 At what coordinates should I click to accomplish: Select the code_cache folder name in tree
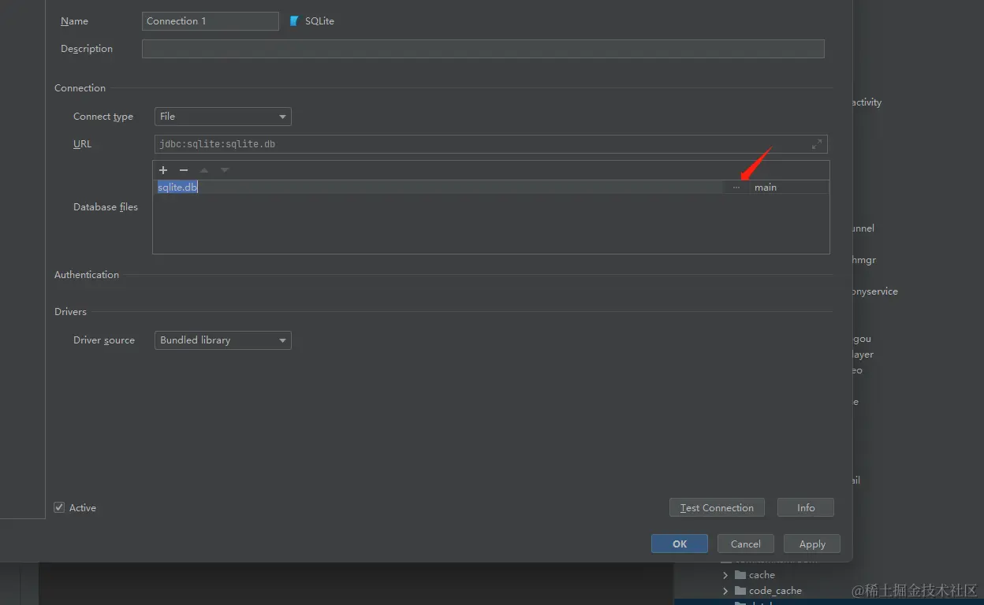click(776, 591)
